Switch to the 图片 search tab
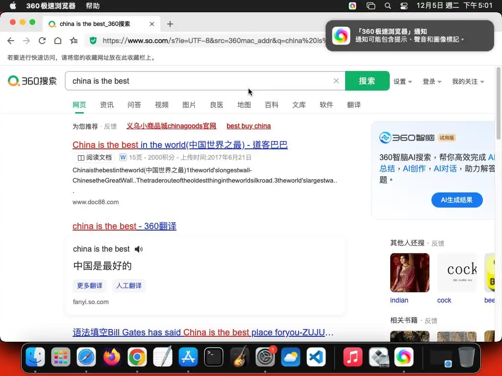This screenshot has width=502, height=376. click(189, 105)
